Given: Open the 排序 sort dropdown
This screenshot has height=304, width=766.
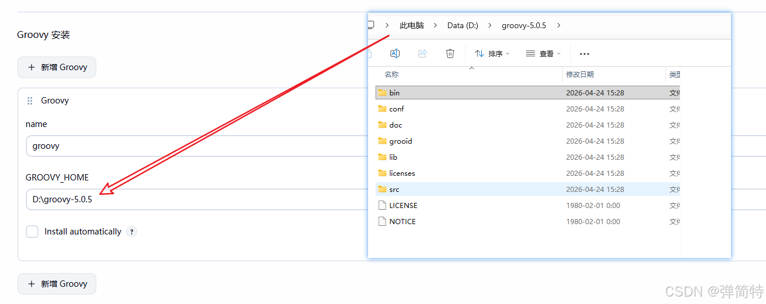Looking at the screenshot, I should coord(492,53).
